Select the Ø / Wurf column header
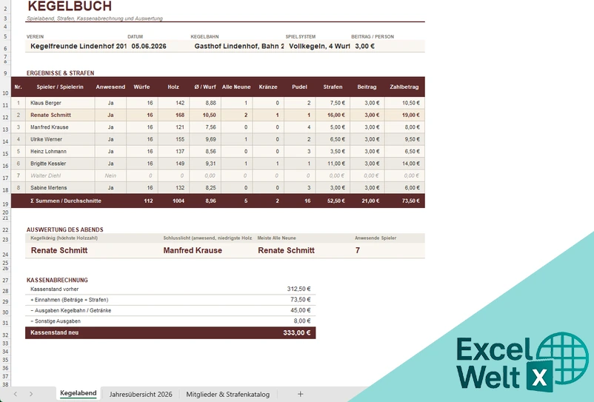594x402 pixels. click(x=205, y=87)
